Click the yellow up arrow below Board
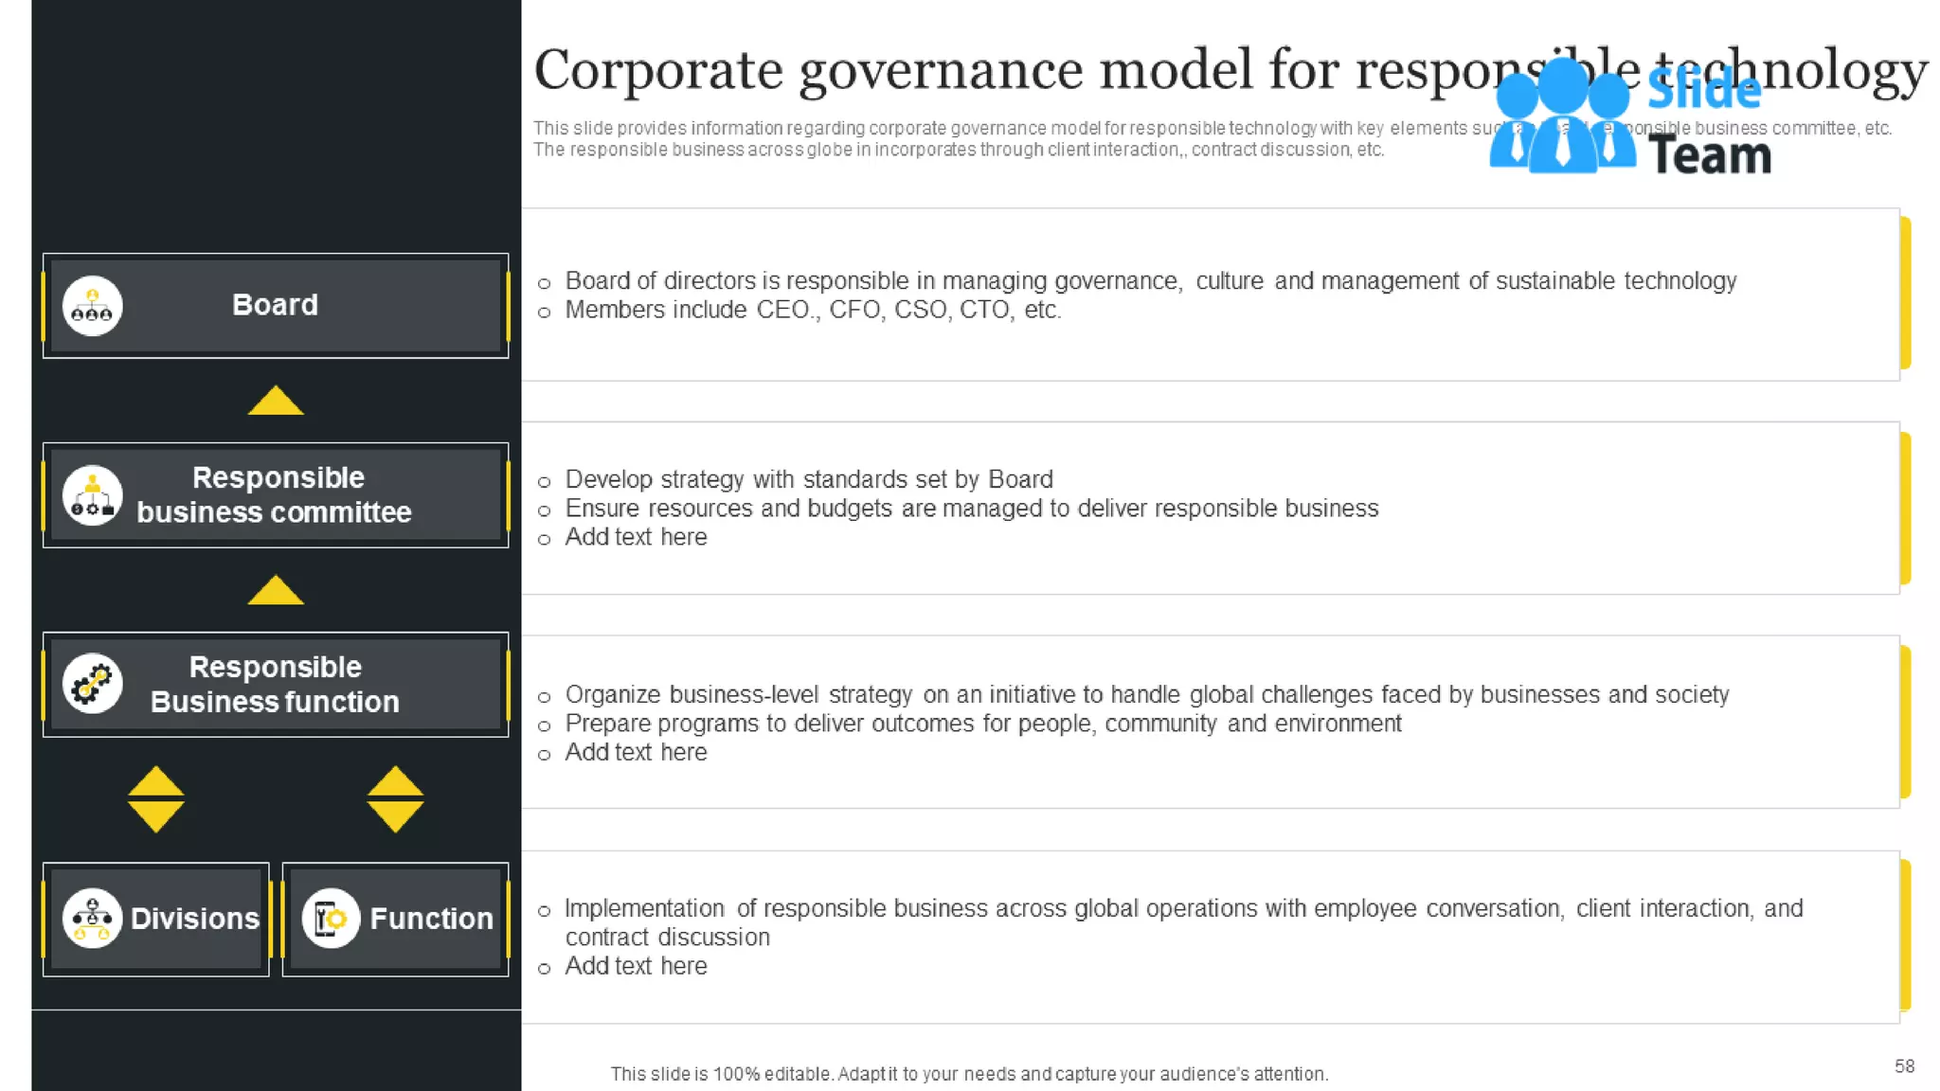Image resolution: width=1940 pixels, height=1091 pixels. coord(276,400)
